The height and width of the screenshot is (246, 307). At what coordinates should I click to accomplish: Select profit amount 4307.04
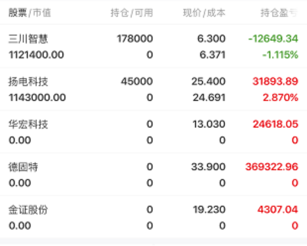(278, 210)
